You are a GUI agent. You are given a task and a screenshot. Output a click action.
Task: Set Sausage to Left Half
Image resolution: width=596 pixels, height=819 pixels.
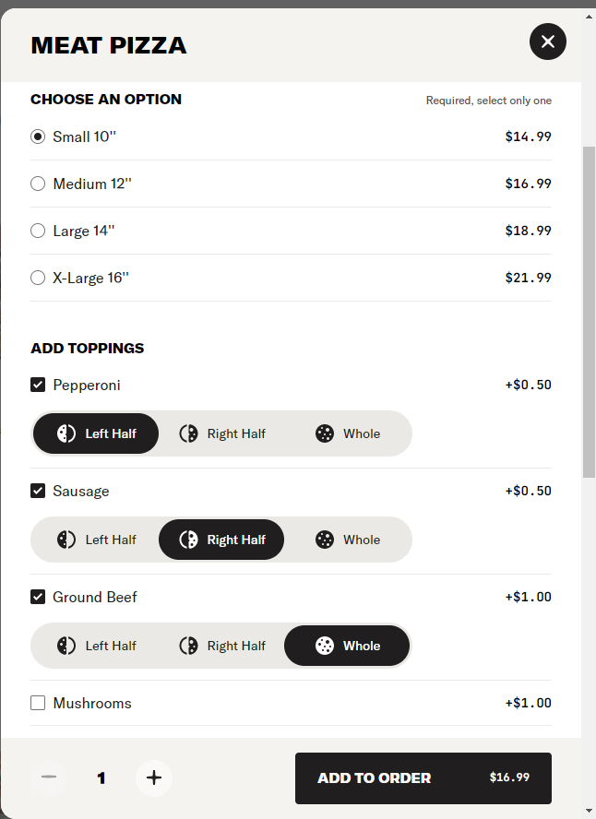[x=96, y=540]
